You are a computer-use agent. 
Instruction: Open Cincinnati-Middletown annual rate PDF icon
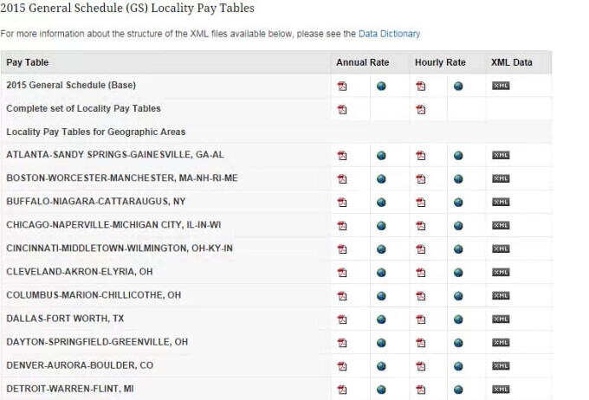pyautogui.click(x=342, y=248)
